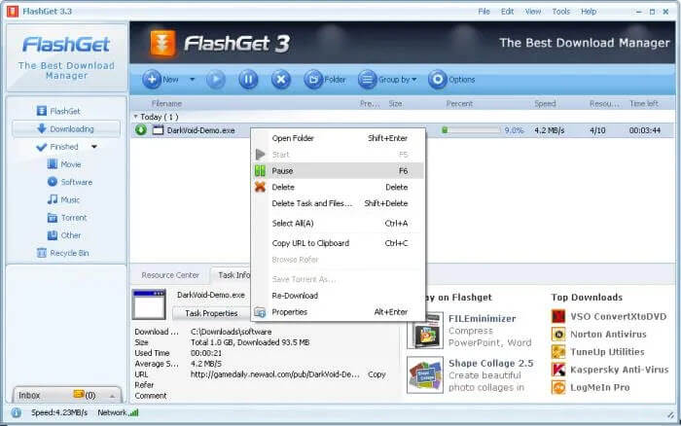Click the FlashGet 3 logo icon
681x426 pixels.
[x=162, y=44]
